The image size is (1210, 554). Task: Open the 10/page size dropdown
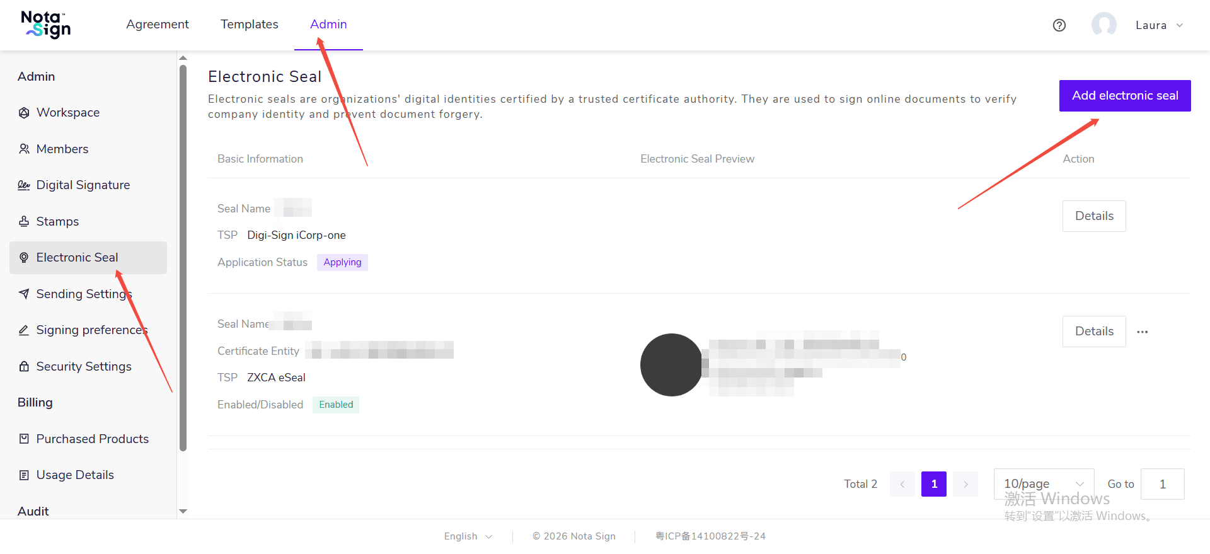click(1044, 484)
